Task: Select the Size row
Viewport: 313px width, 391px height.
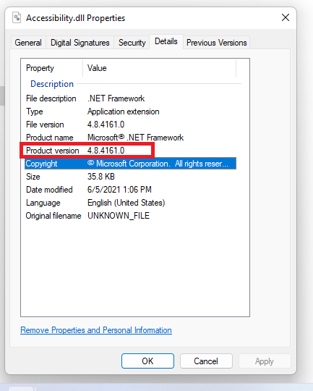Action: tap(131, 177)
